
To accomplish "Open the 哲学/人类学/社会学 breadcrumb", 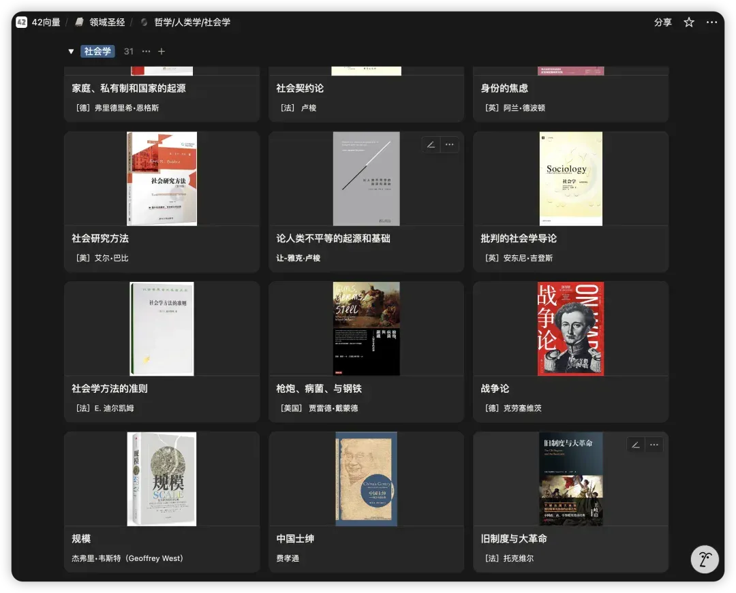I will (x=192, y=22).
